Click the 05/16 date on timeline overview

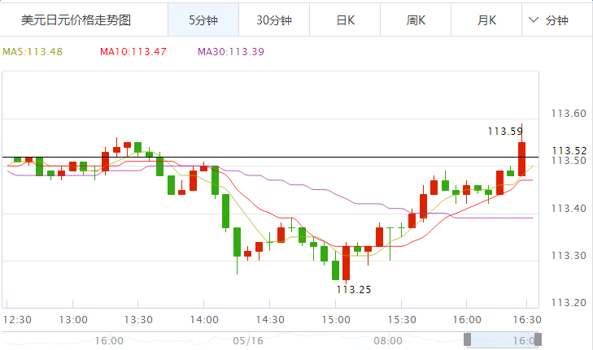(248, 341)
